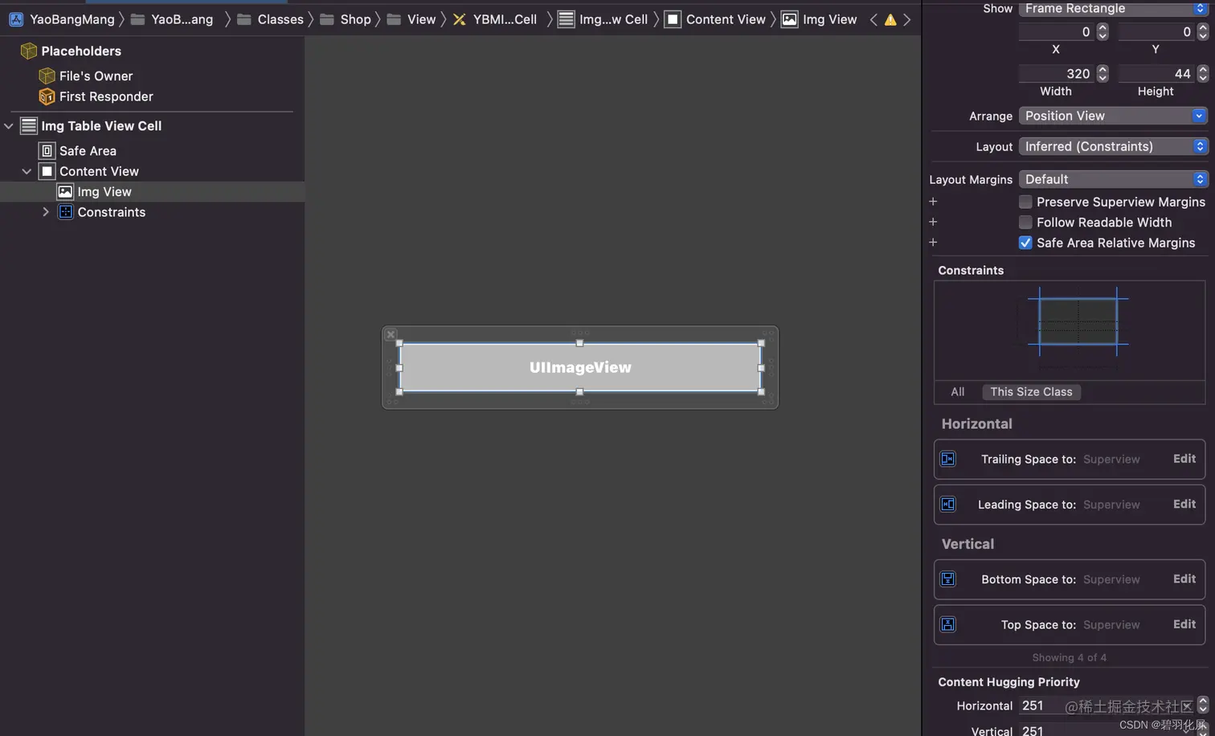Screen dimensions: 1215x736
Task: Adjust the Width stepper
Action: pyautogui.click(x=1102, y=74)
